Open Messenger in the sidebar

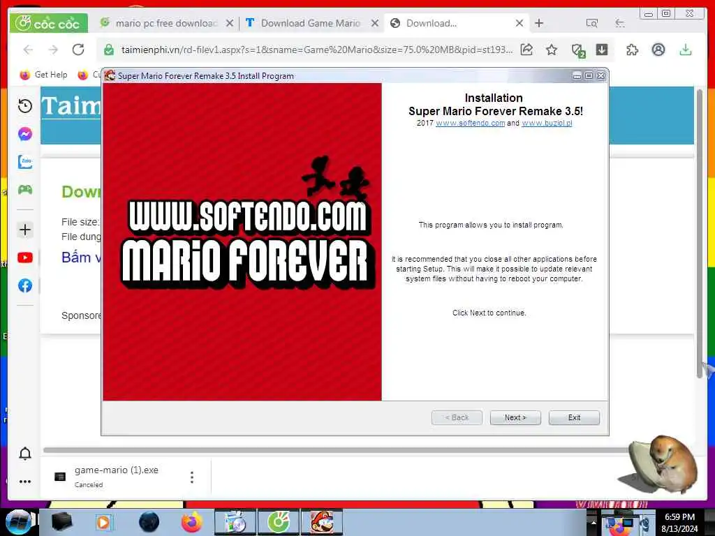(25, 134)
